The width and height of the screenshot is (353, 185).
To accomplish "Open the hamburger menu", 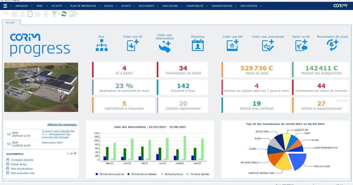I will pyautogui.click(x=5, y=5).
